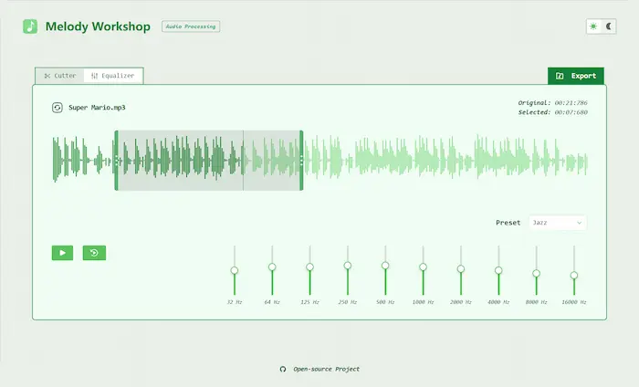This screenshot has height=387, width=639.
Task: Click the GitHub icon in footer
Action: (x=283, y=369)
